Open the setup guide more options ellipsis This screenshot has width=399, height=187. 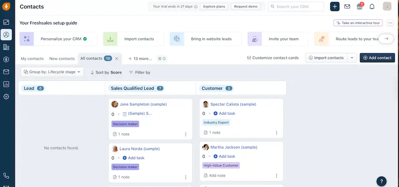tap(390, 23)
